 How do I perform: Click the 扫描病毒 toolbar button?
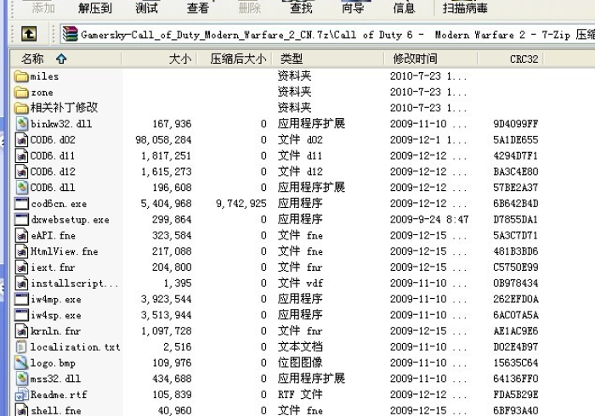[x=465, y=8]
